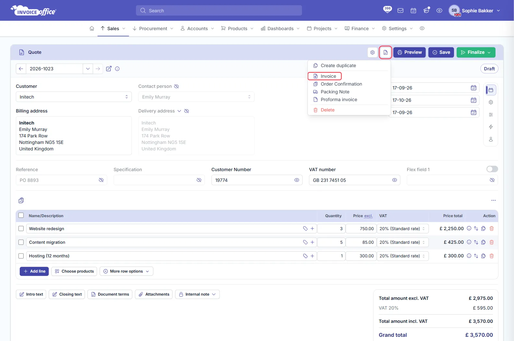
Task: Open the Sophie Bakker user menu
Action: [475, 11]
